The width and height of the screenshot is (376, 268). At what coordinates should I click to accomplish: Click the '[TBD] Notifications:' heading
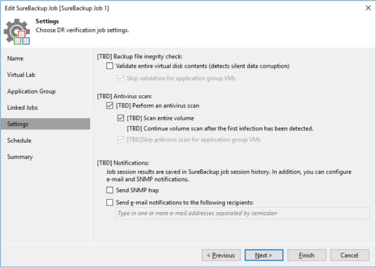(x=123, y=163)
